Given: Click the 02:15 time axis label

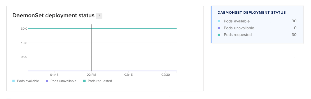Looking at the screenshot, I should [x=128, y=75].
